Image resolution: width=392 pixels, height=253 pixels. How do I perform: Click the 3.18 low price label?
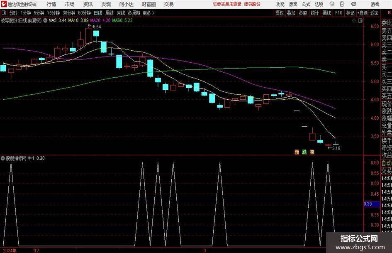[336, 148]
